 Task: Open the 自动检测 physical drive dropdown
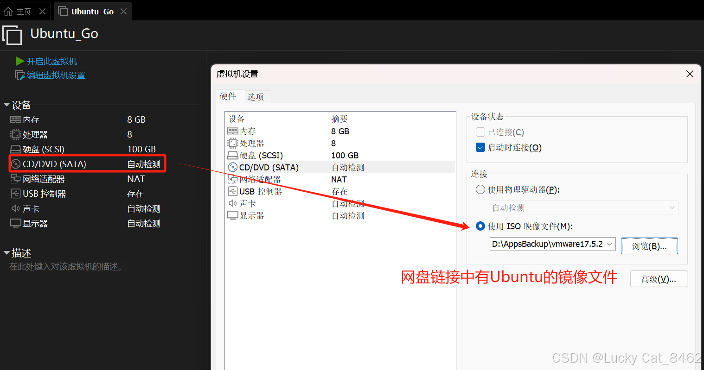coord(584,207)
